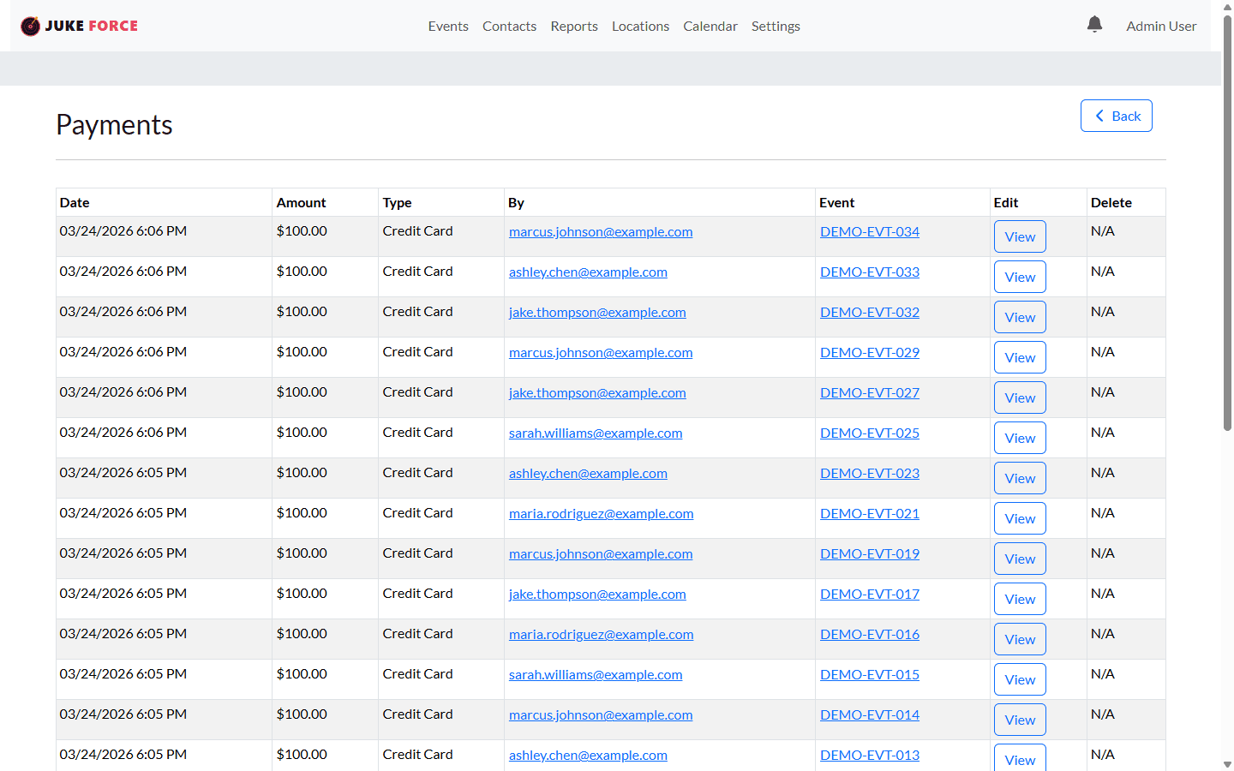Open the Events menu

pyautogui.click(x=448, y=27)
